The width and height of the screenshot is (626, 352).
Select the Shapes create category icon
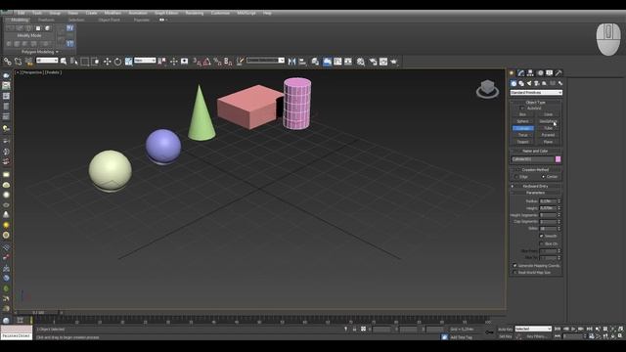click(x=521, y=83)
